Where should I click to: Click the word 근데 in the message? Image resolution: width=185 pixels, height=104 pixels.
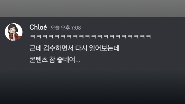35,48
